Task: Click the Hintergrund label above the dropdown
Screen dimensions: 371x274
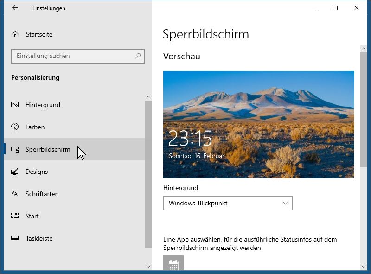Action: click(180, 188)
